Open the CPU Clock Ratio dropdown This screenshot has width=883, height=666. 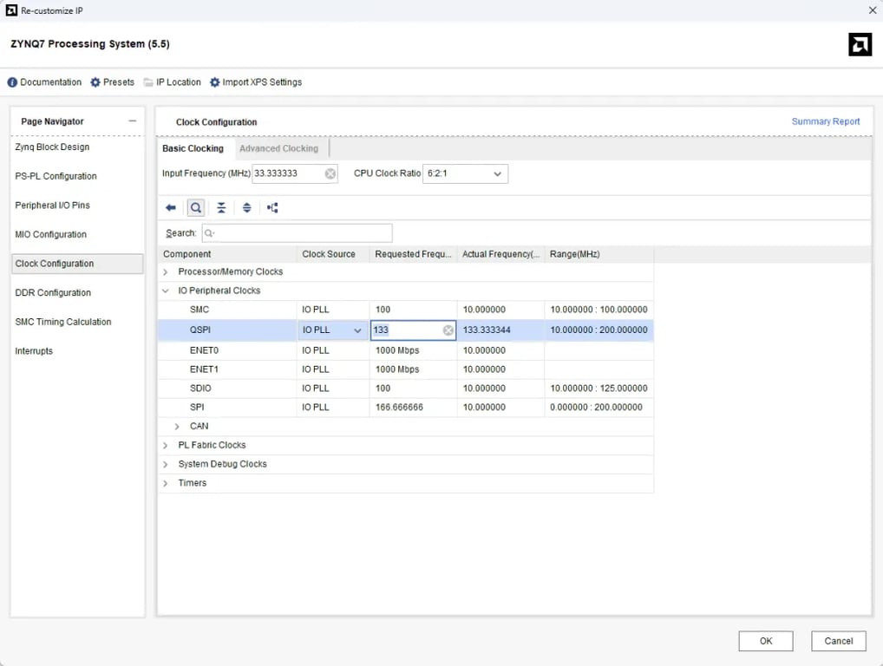466,174
